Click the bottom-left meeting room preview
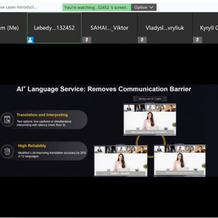Screen dimensions: 218x218 coord(121,161)
